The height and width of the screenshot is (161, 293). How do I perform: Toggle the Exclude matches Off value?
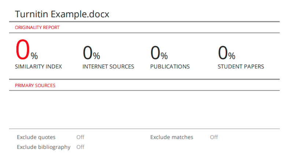(214, 137)
